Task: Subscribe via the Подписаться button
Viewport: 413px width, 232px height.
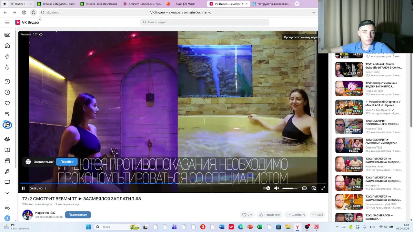Action: tap(78, 215)
